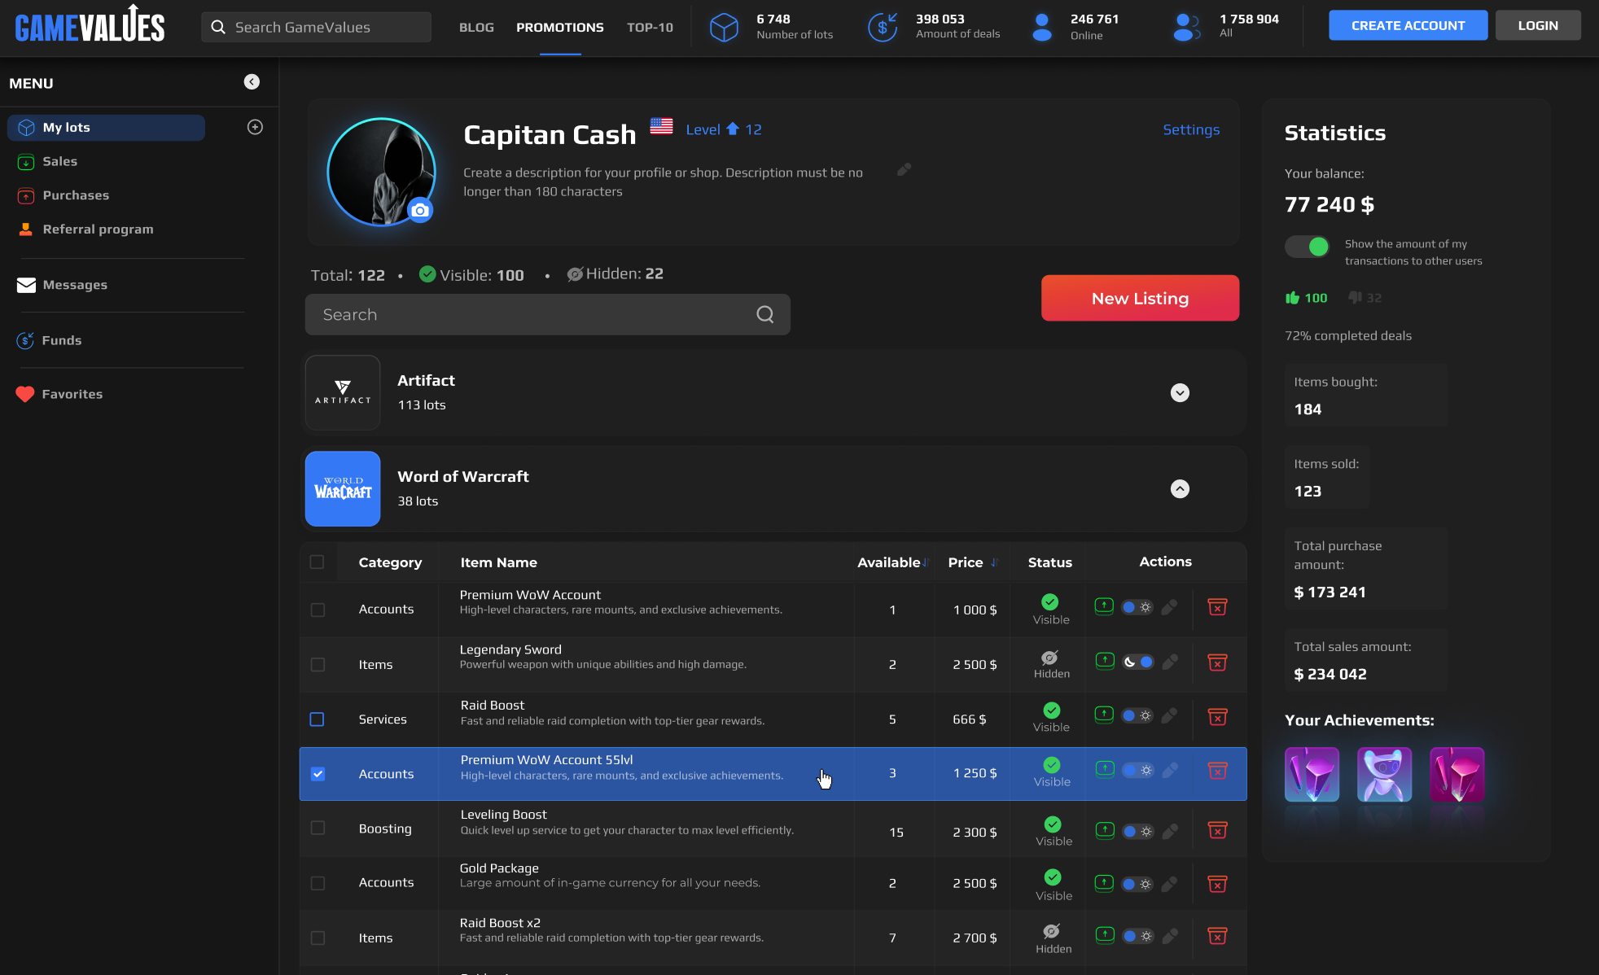This screenshot has height=975, width=1599.
Task: Click add icon next to My lots
Action: pyautogui.click(x=255, y=127)
